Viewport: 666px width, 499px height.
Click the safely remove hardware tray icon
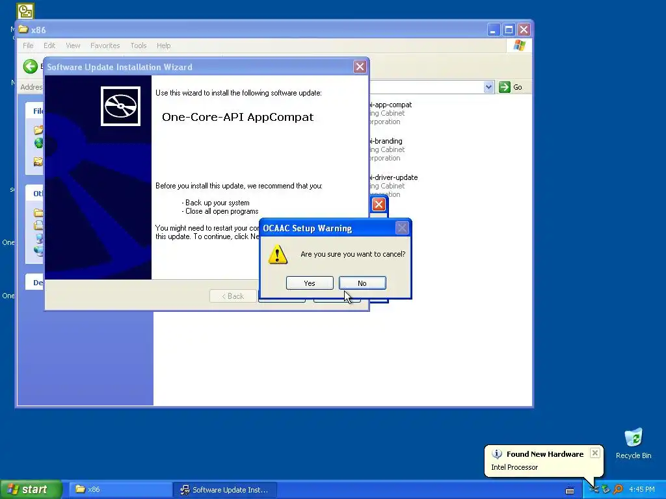[x=606, y=490]
